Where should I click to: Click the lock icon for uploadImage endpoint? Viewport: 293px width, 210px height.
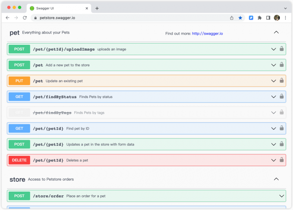(282, 49)
